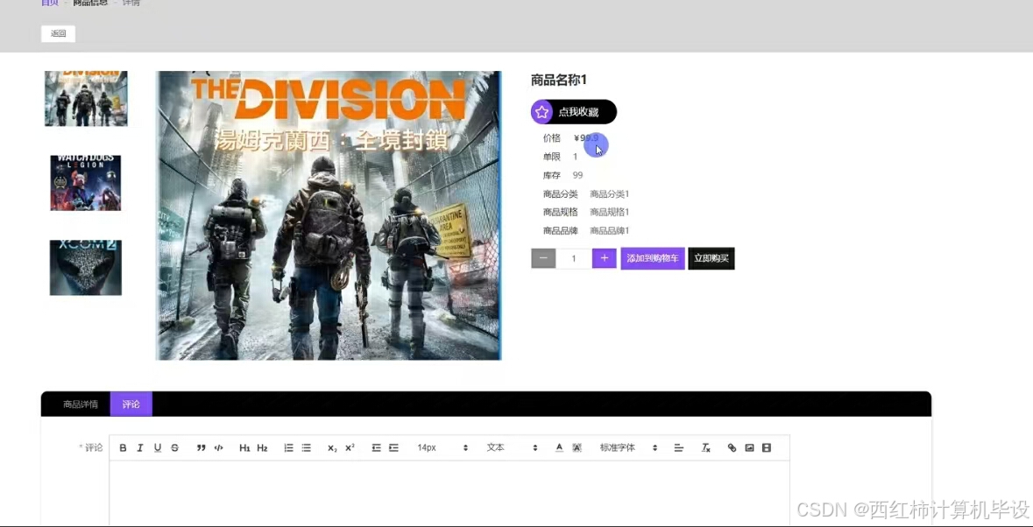
Task: Clear text formatting in editor
Action: tap(705, 448)
